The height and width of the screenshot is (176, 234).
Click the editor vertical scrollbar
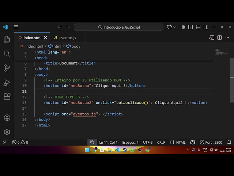(232, 80)
